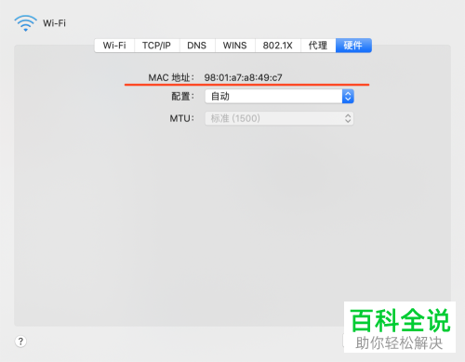Viewport: 465px width, 362px height.
Task: Select the DNS tab
Action: point(197,46)
